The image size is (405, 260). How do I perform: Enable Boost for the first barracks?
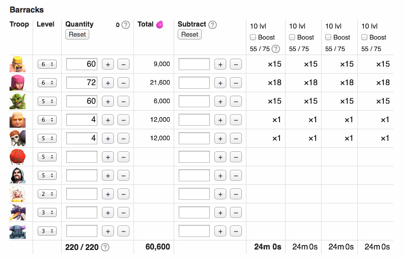pos(253,37)
